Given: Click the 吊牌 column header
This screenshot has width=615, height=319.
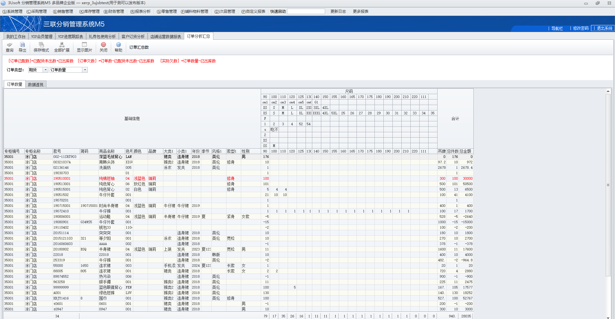Looking at the screenshot, I should (x=442, y=151).
